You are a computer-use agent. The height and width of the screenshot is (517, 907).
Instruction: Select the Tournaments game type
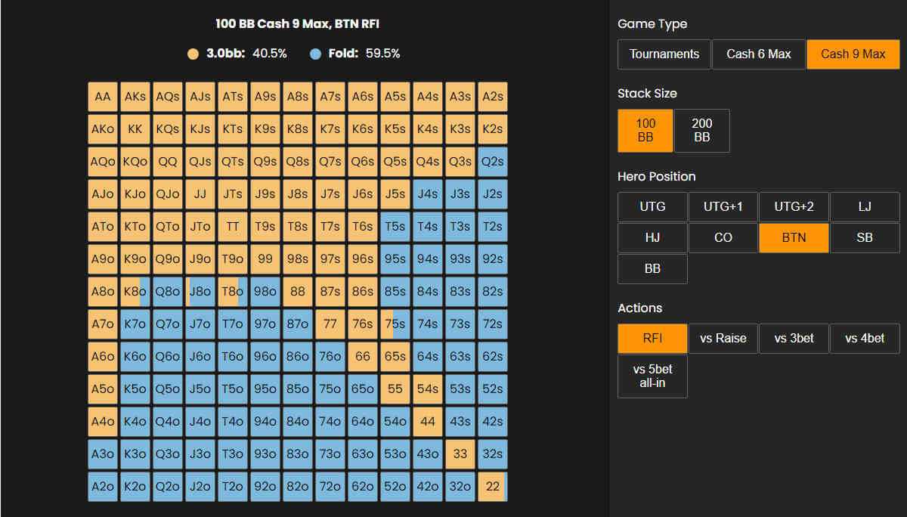coord(664,54)
